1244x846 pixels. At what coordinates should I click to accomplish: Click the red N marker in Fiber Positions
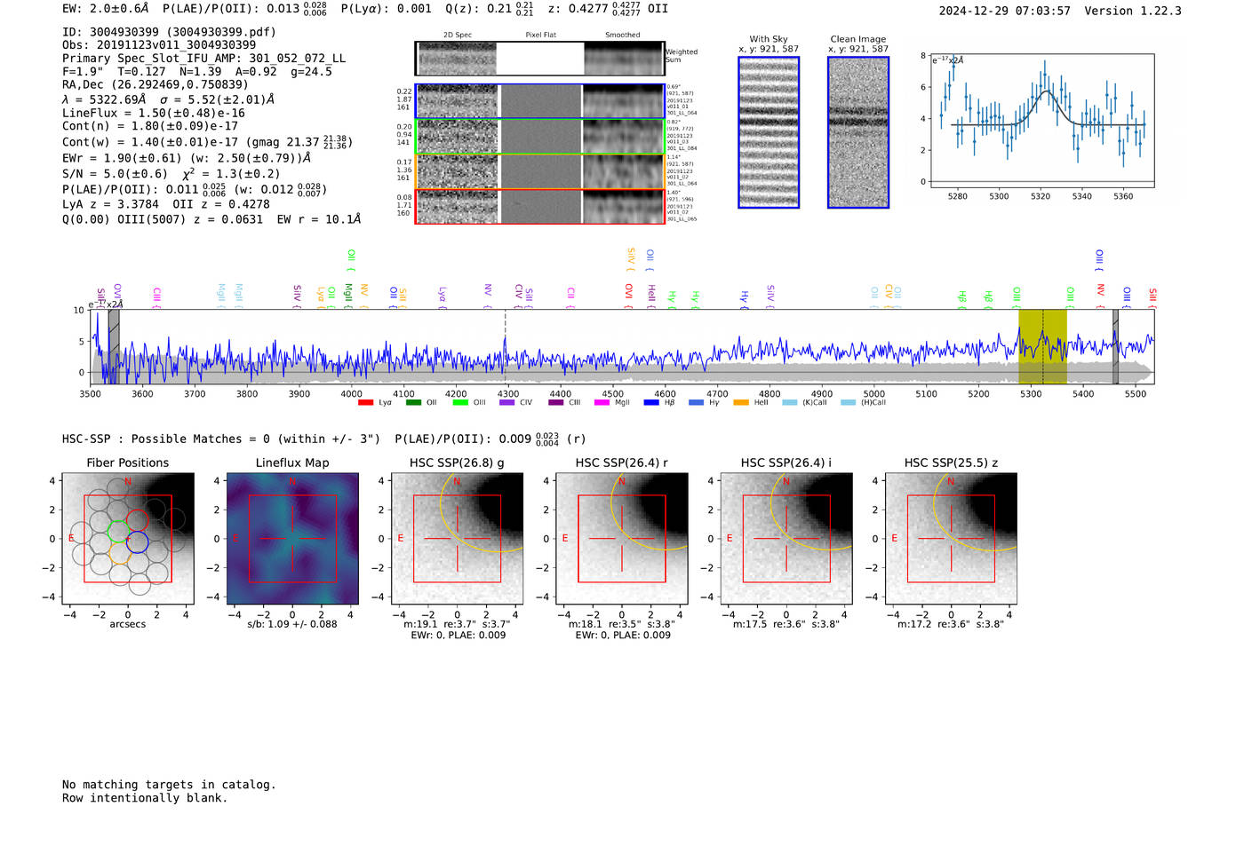pos(128,482)
